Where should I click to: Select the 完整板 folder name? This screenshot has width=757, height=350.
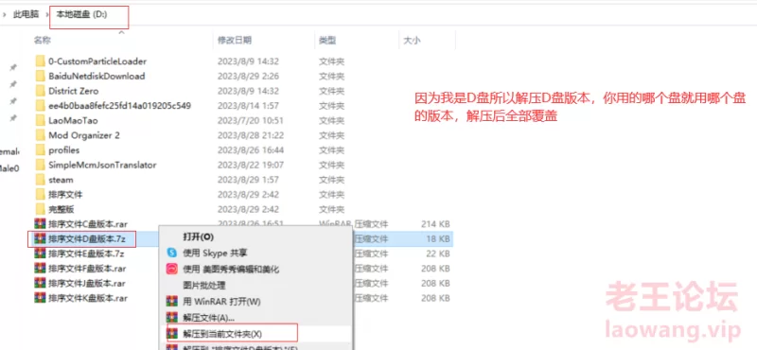pyautogui.click(x=62, y=209)
